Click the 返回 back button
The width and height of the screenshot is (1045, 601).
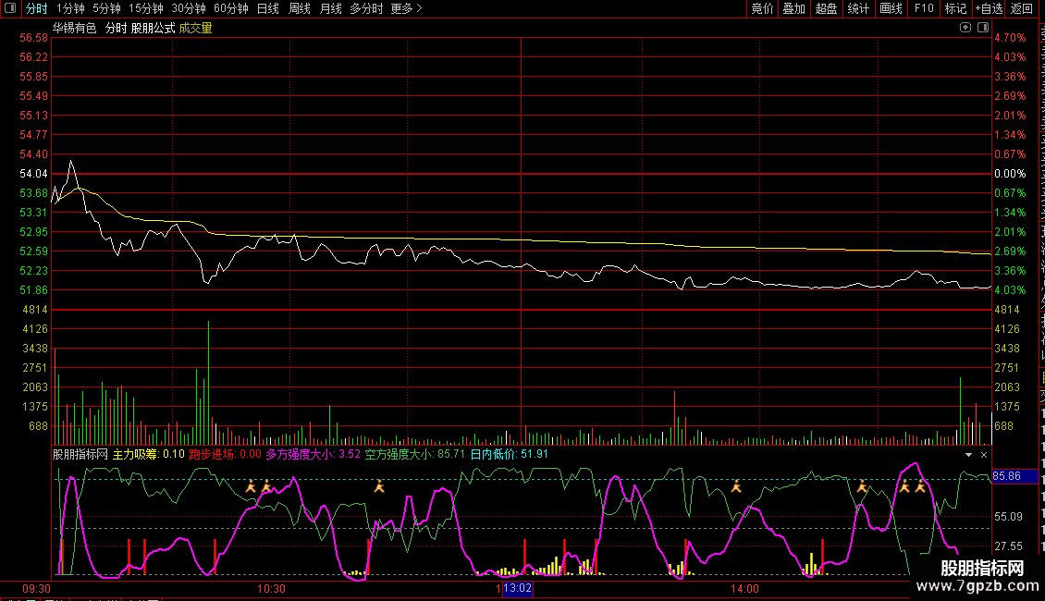click(1022, 9)
